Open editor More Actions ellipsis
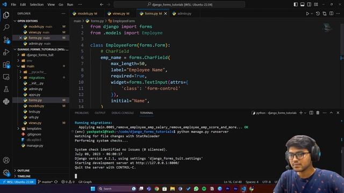Screen dimensions: 344x193 pyautogui.click(x=338, y=13)
